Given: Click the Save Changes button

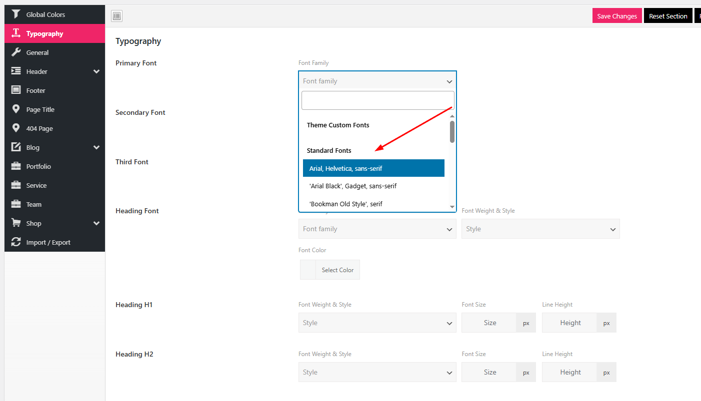Looking at the screenshot, I should [x=617, y=16].
